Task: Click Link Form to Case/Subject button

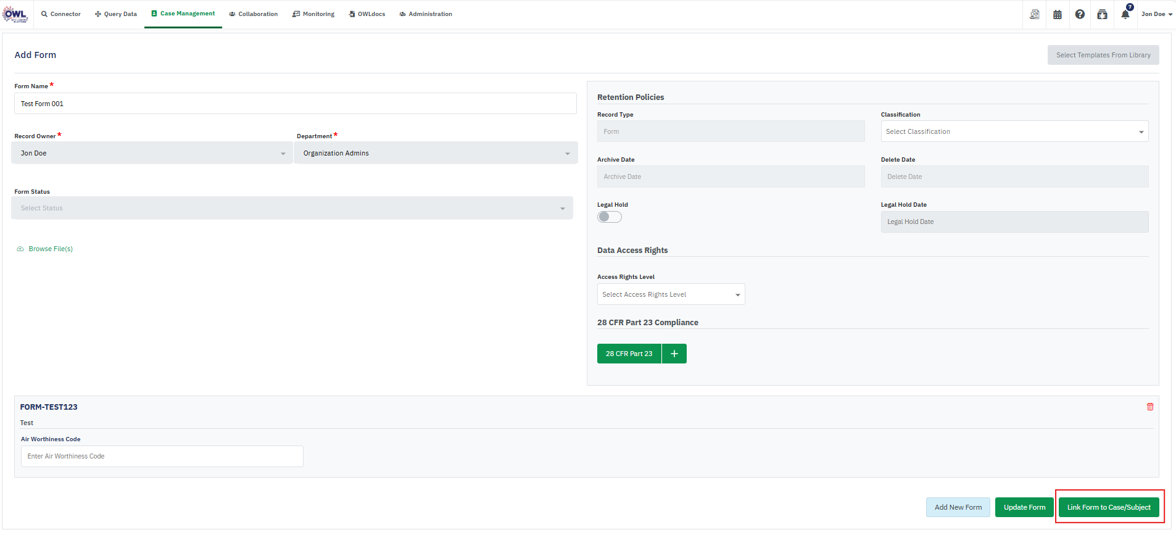Action: [1109, 507]
